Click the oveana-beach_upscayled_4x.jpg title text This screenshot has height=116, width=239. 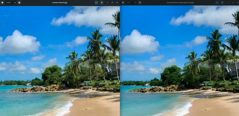coord(180,3)
